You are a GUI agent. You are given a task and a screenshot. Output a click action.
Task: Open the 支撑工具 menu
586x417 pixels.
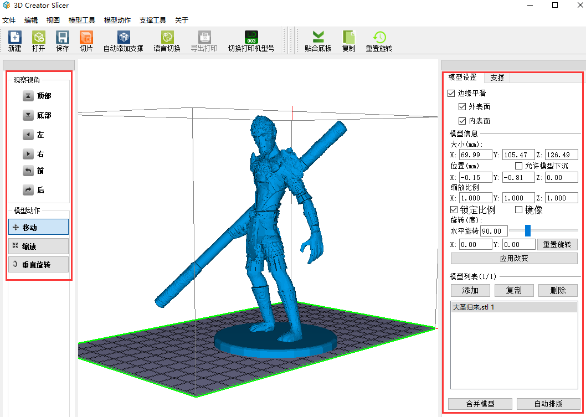click(153, 20)
